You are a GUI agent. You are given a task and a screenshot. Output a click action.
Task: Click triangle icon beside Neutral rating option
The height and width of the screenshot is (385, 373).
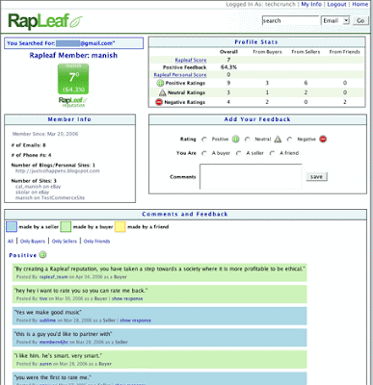coord(278,139)
